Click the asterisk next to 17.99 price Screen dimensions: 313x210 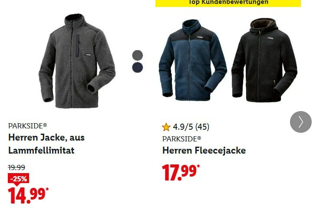[198, 166]
